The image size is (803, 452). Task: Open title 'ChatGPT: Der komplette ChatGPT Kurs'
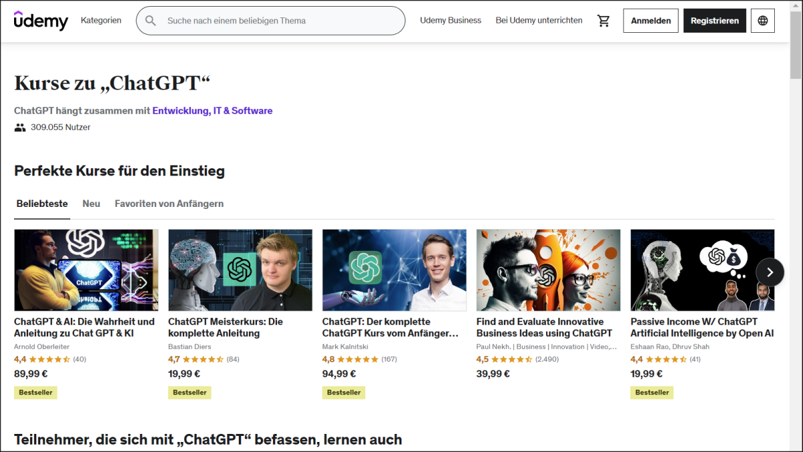(x=390, y=327)
